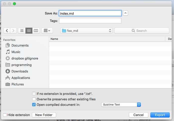Viewport: 174px width, 121px height.
Task: Switch to icon view mode
Action: coord(22,31)
